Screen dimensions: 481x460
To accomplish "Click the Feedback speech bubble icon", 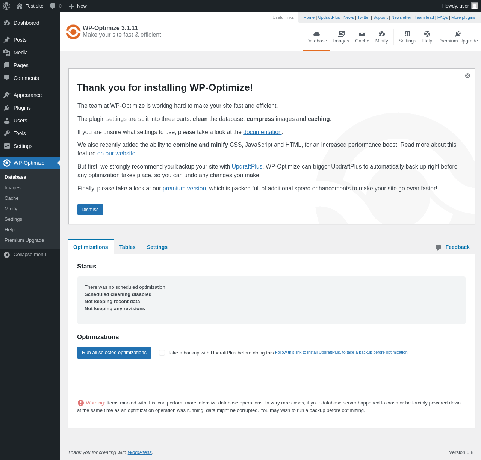I will click(x=438, y=247).
